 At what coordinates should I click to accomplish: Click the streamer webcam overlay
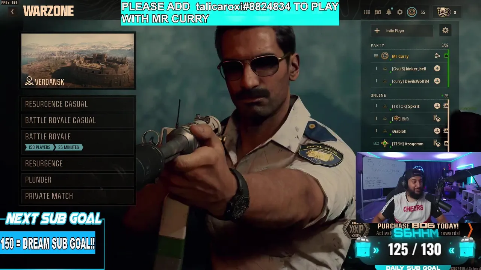pyautogui.click(x=419, y=187)
